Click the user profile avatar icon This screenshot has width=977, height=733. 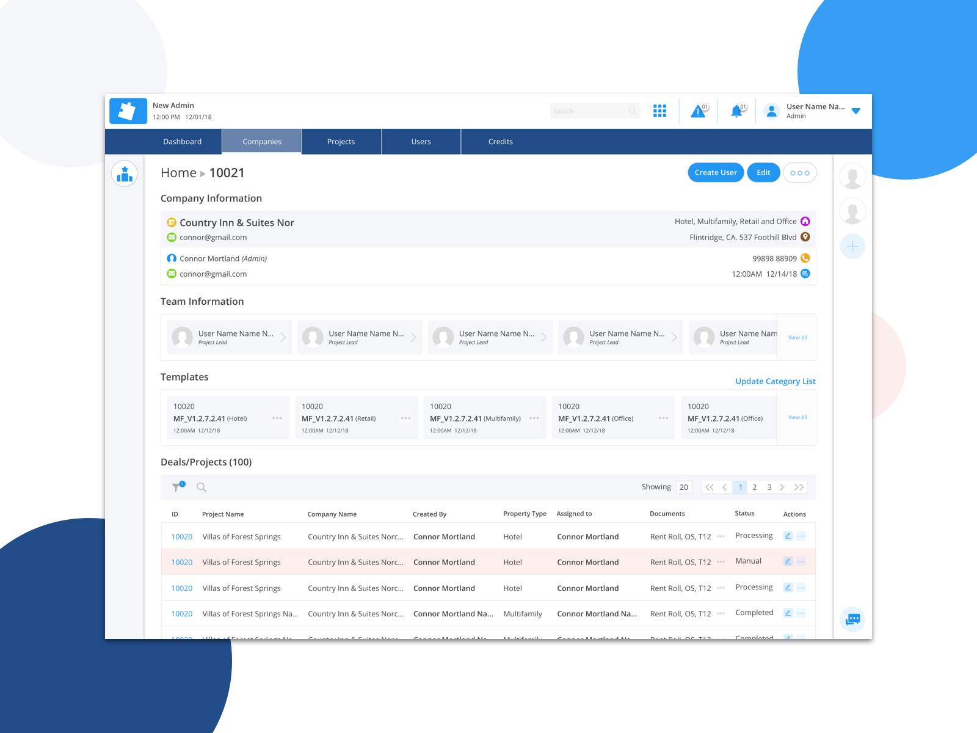point(772,111)
